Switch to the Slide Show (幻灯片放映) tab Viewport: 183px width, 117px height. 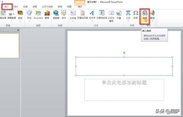click(47, 6)
